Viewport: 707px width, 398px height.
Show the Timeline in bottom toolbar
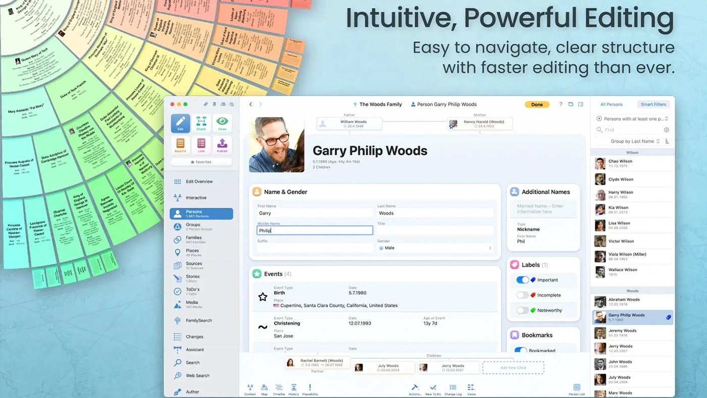point(279,389)
